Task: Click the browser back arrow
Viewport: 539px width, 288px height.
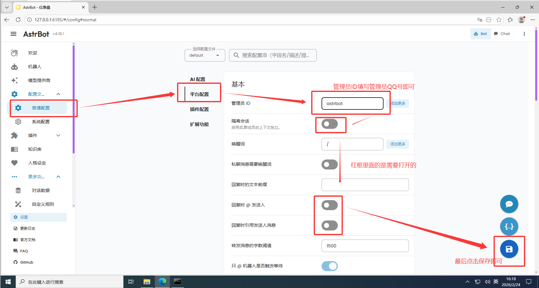Action: point(7,20)
